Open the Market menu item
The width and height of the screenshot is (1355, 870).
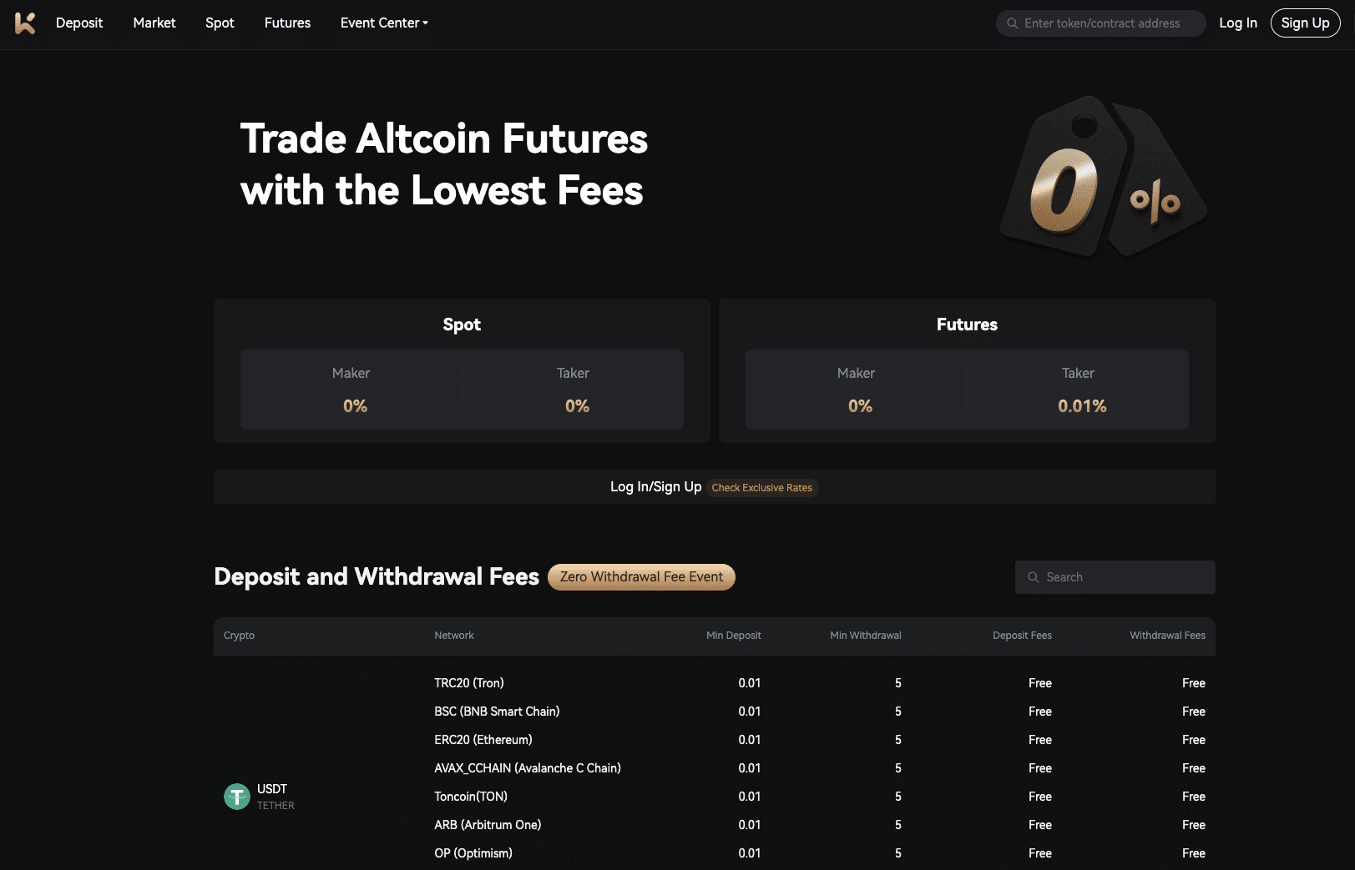154,23
